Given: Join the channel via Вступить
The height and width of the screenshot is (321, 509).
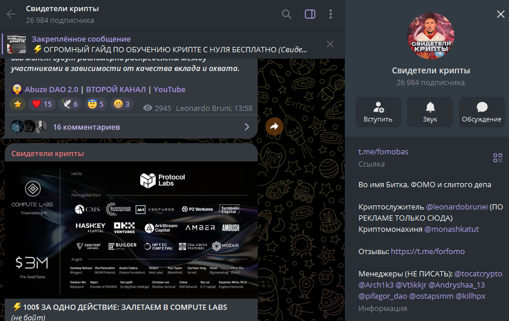Looking at the screenshot, I should 378,112.
